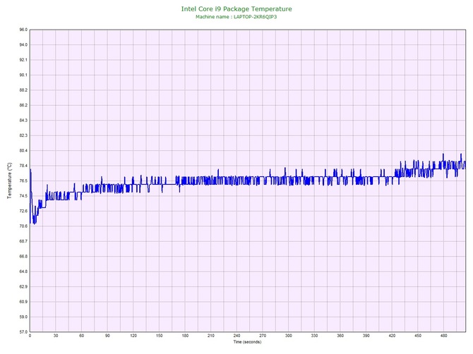The image size is (473, 354).
Task: Click the 90.1 y-axis value
Action: (23, 75)
